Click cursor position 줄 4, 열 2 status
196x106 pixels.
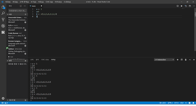(x=163, y=103)
